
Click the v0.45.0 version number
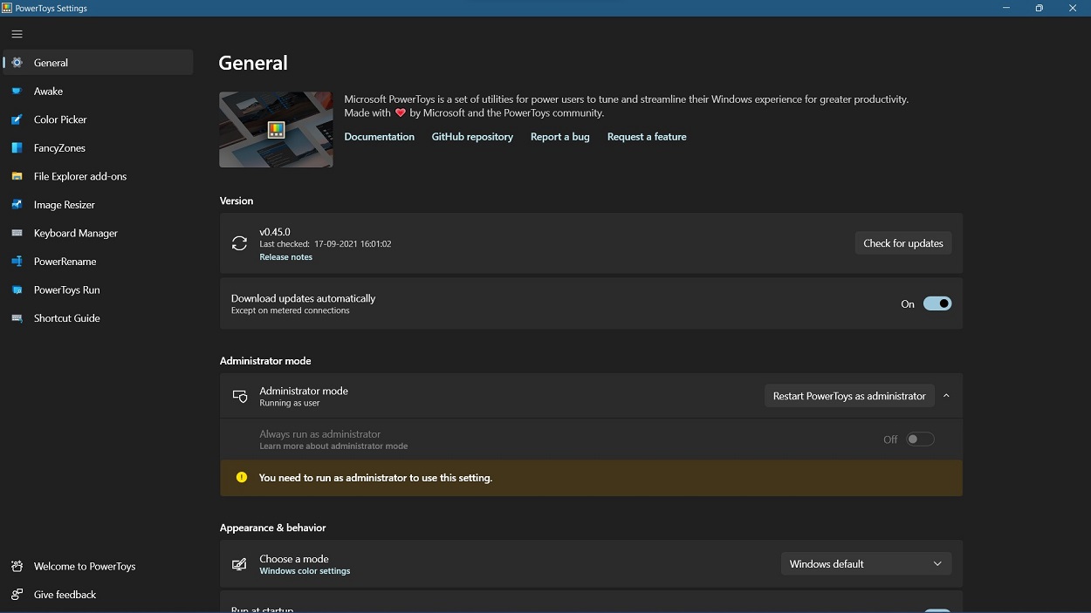(275, 232)
